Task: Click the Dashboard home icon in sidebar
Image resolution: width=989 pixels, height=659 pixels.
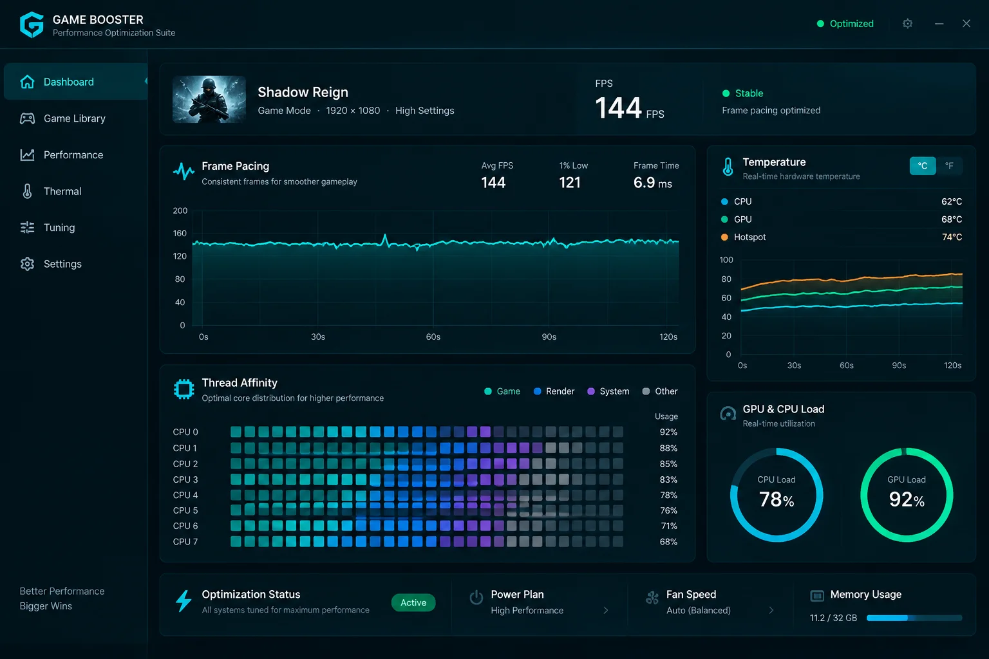Action: (x=27, y=82)
